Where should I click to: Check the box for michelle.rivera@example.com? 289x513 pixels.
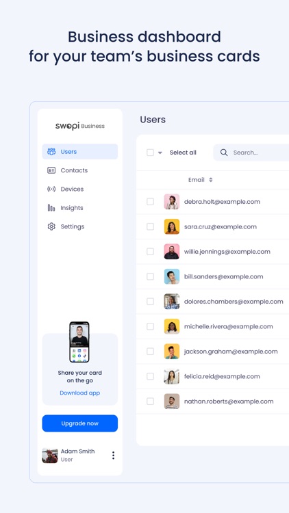coord(150,326)
